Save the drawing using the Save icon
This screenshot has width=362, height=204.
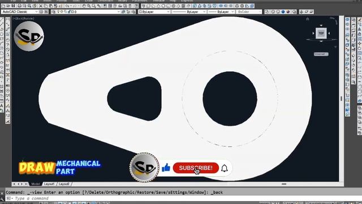[x=13, y=6]
